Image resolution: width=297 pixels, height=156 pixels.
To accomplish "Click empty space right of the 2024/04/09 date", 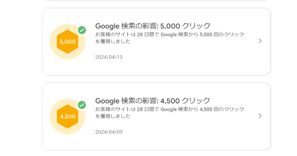I will (189, 132).
